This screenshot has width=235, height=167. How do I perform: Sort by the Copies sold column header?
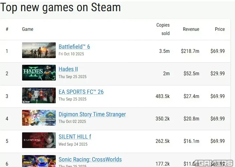coord(163,29)
